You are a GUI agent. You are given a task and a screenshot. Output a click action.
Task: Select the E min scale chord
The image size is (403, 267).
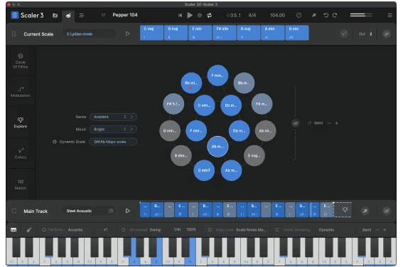coord(200,33)
